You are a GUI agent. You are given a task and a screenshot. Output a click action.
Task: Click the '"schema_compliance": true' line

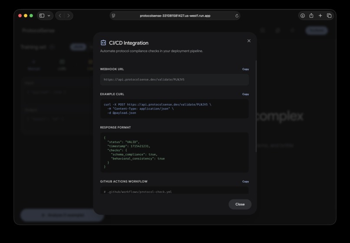click(x=134, y=154)
